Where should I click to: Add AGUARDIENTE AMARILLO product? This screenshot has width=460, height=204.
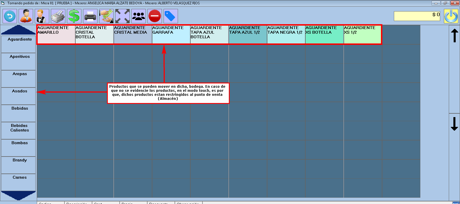tap(56, 35)
